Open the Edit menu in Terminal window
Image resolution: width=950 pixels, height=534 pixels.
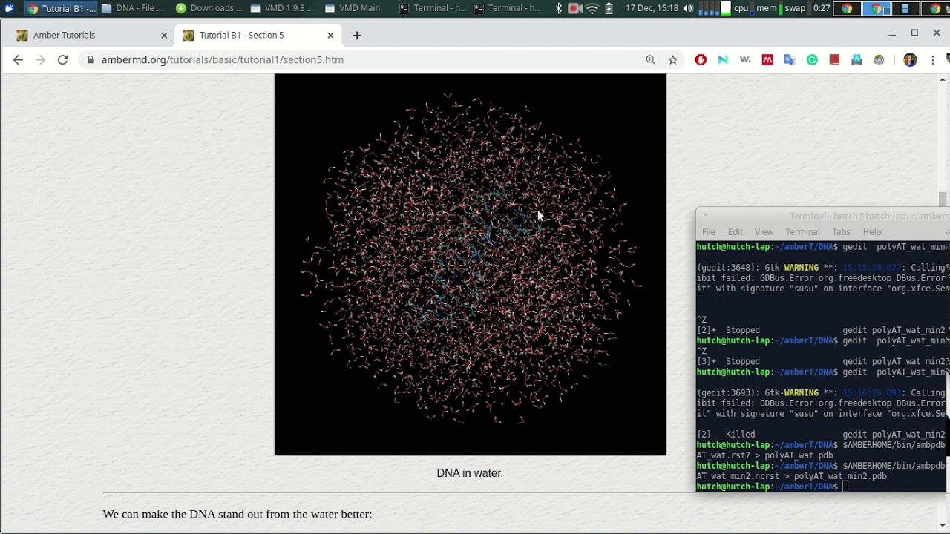[x=735, y=231]
